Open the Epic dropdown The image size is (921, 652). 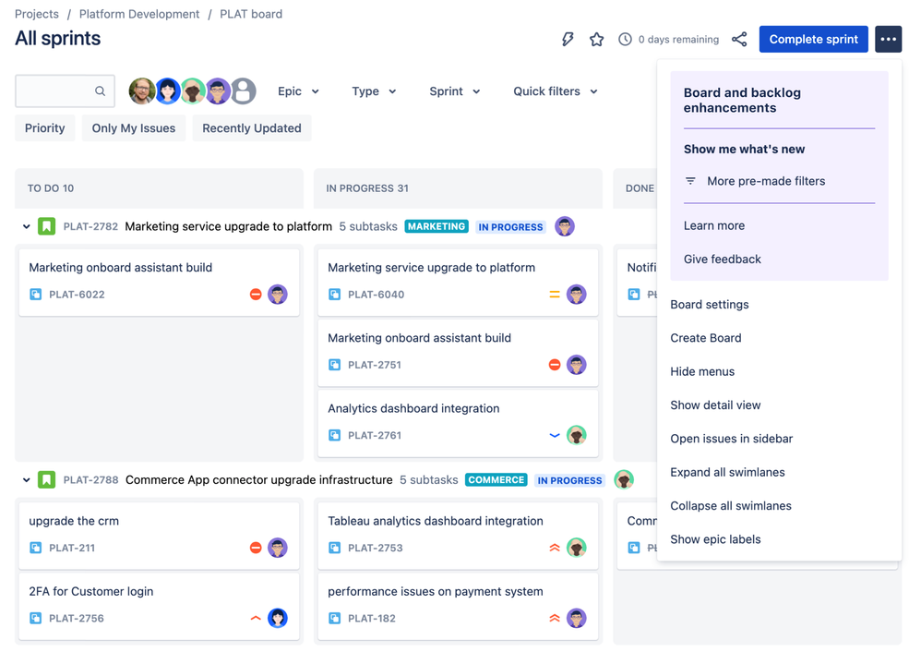[298, 91]
